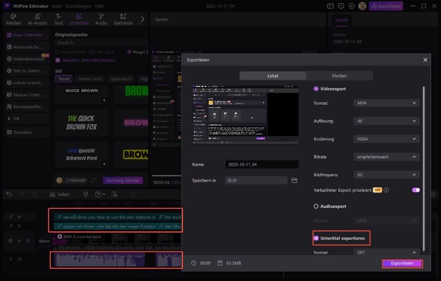
Task: Uncheck the Untertitel exportieren checkbox
Action: click(316, 238)
